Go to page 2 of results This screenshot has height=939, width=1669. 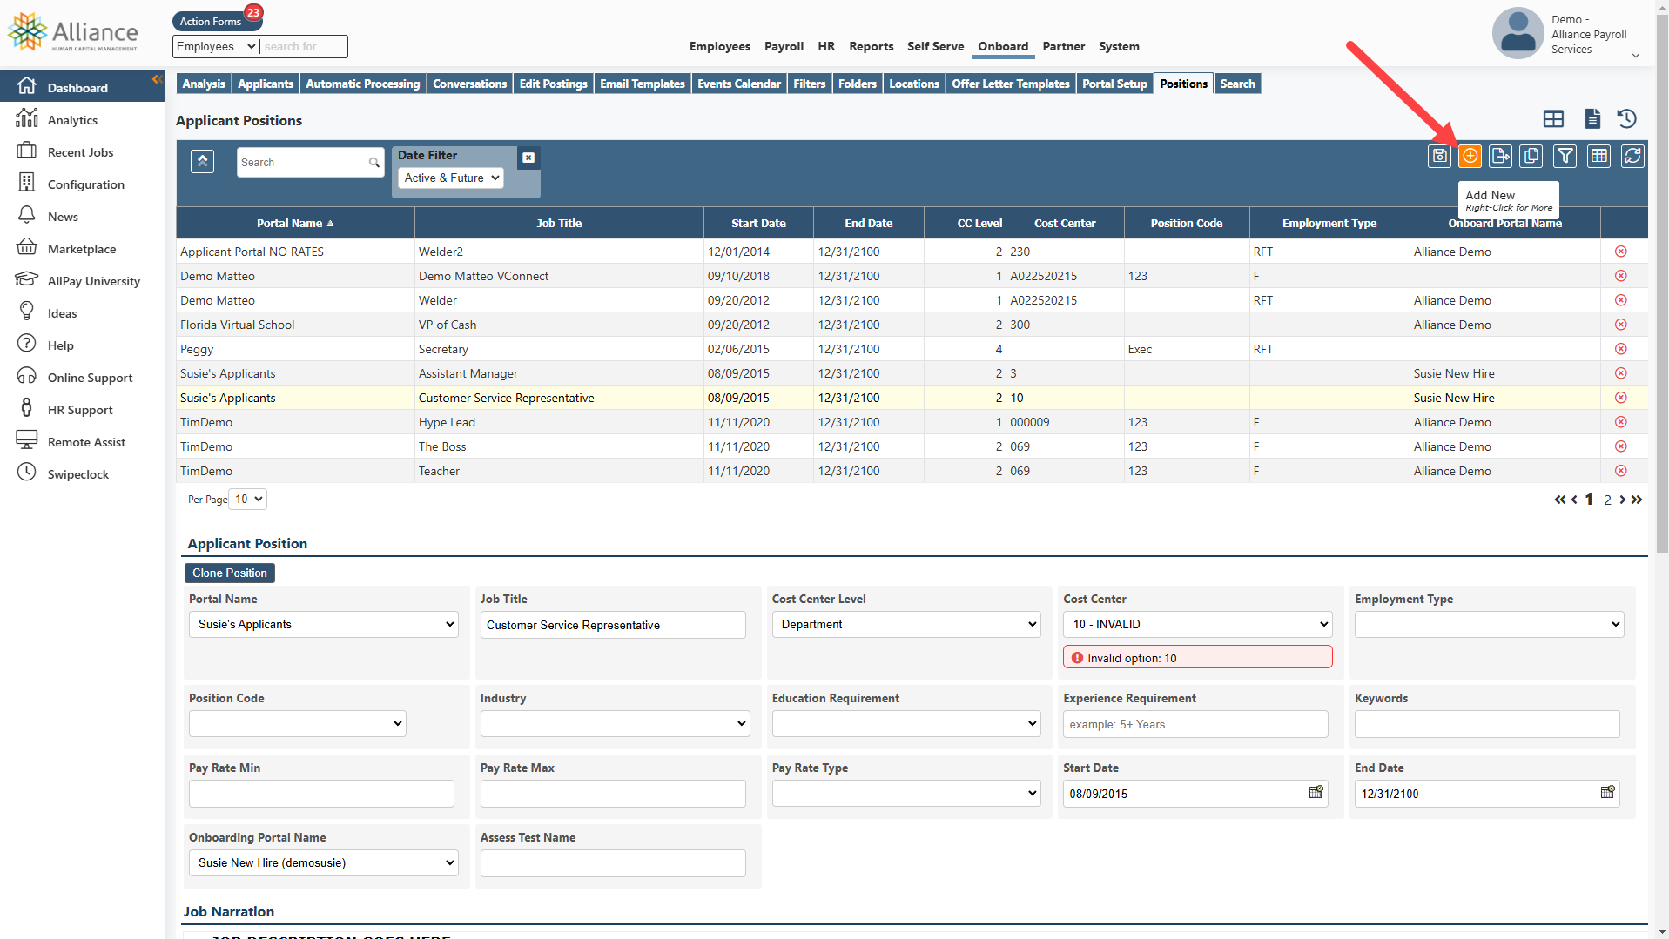[x=1607, y=500]
